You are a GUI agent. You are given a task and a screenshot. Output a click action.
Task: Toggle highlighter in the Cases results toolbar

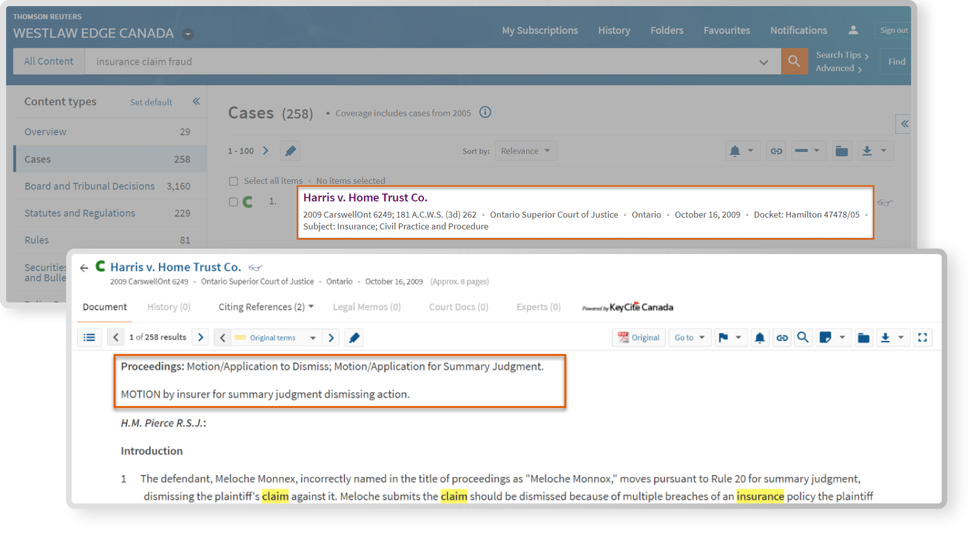pos(290,151)
